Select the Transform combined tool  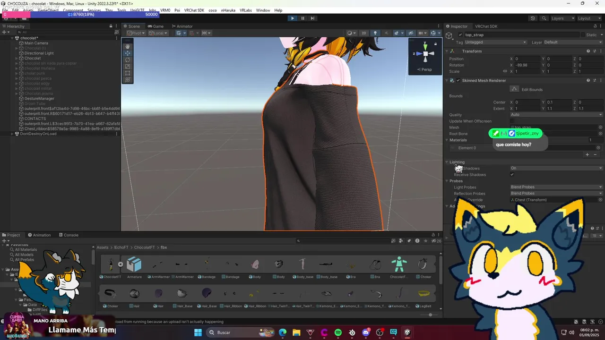tap(128, 80)
